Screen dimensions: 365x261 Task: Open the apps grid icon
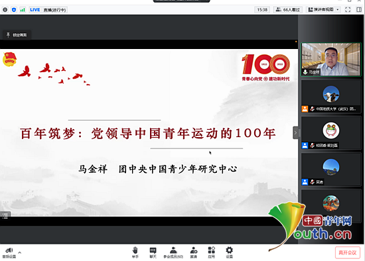[211, 252]
